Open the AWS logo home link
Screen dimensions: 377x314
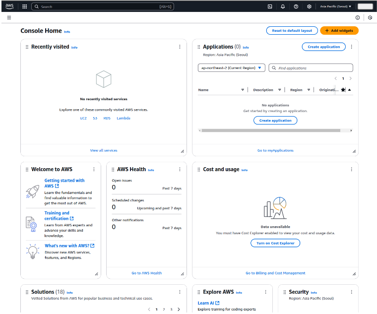[x=9, y=6]
